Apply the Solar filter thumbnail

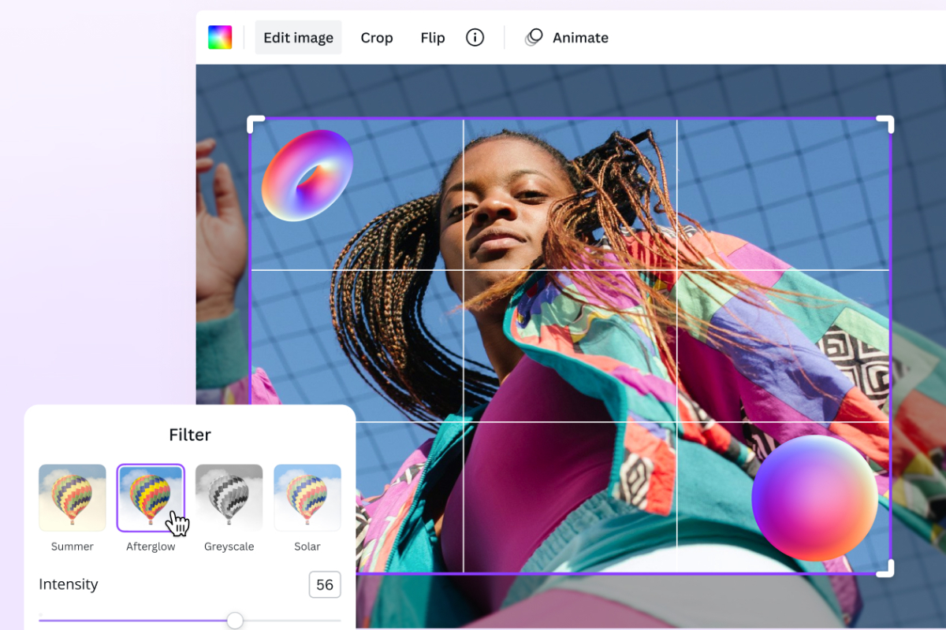tap(307, 496)
